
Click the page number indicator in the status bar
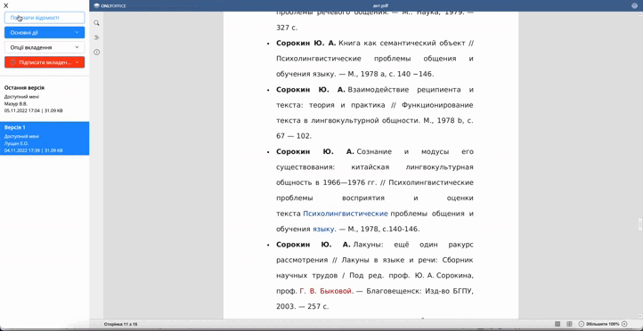click(120, 324)
